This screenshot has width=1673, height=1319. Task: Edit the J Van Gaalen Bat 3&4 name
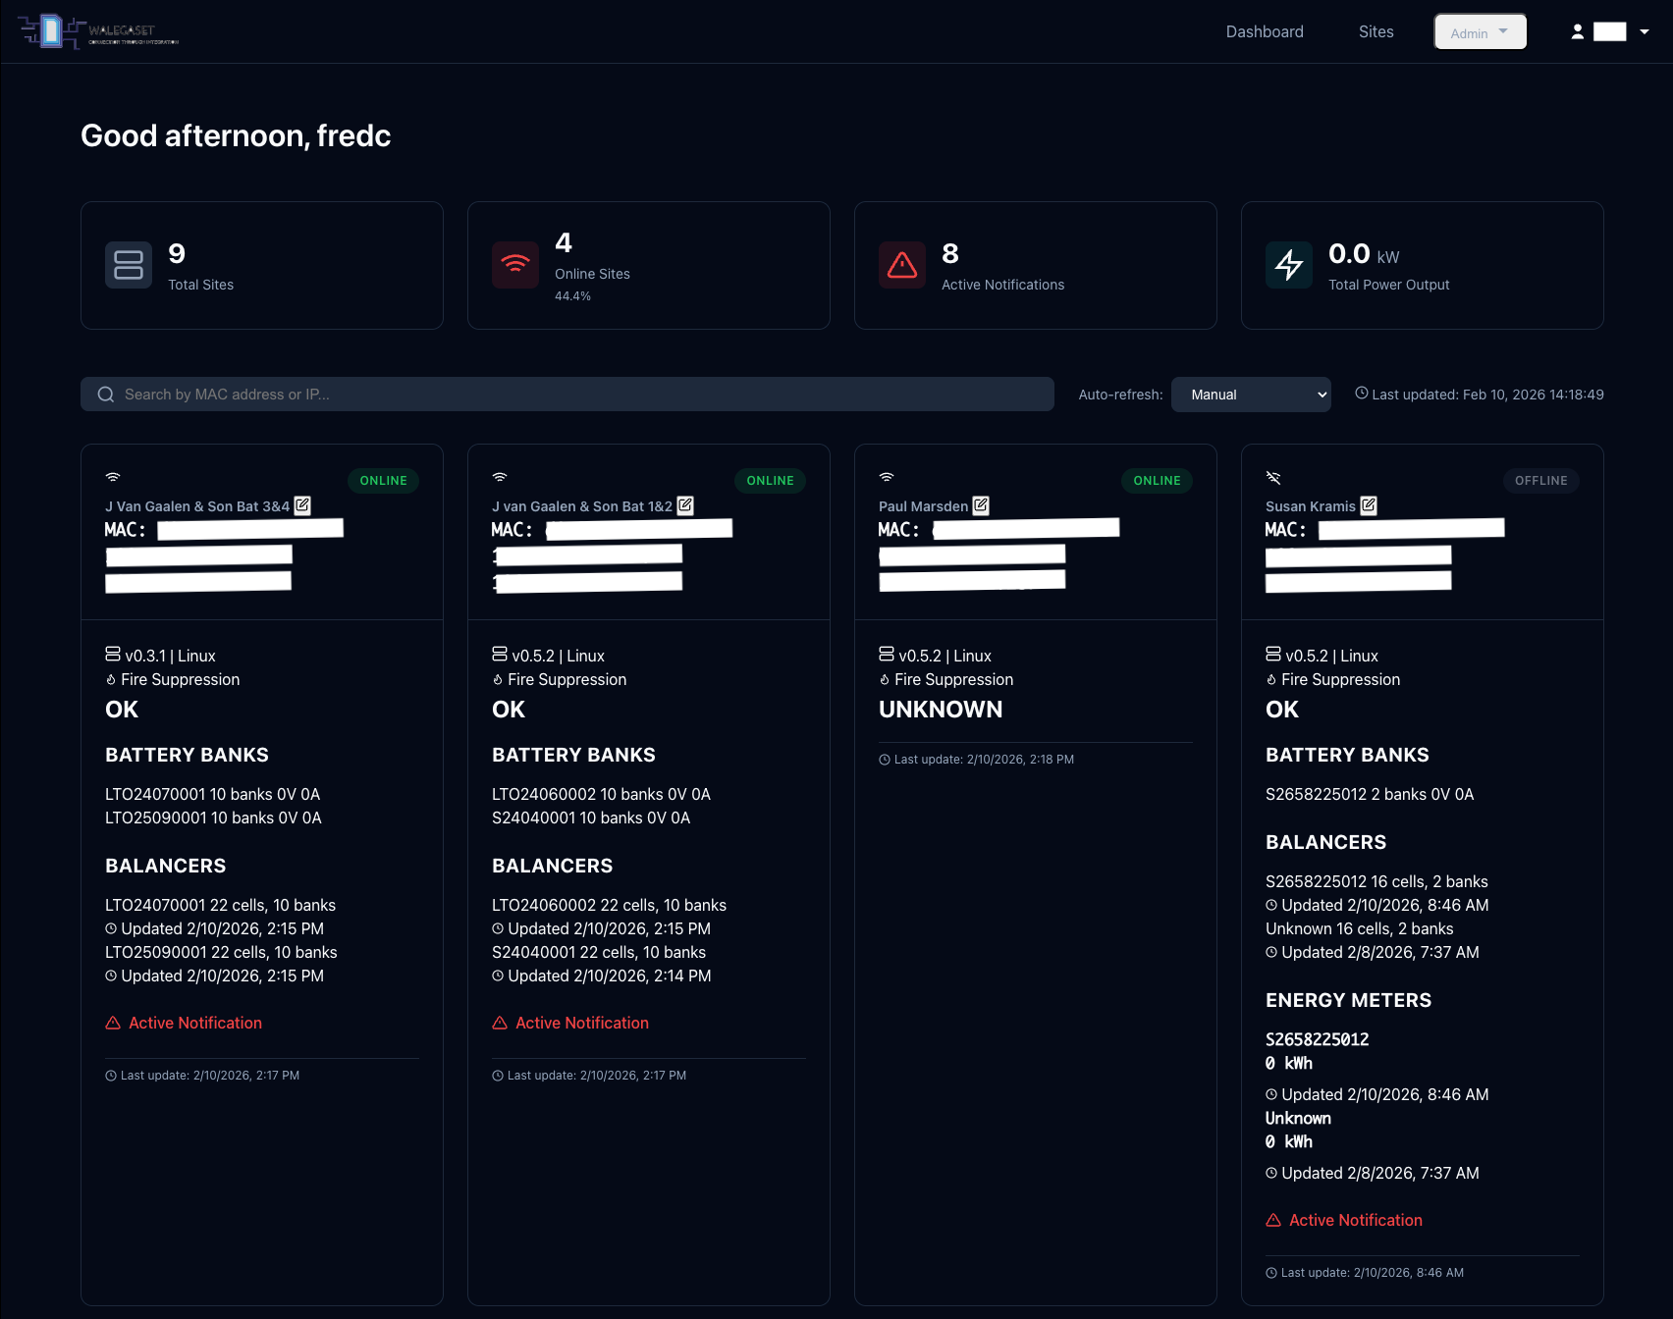[x=302, y=505]
